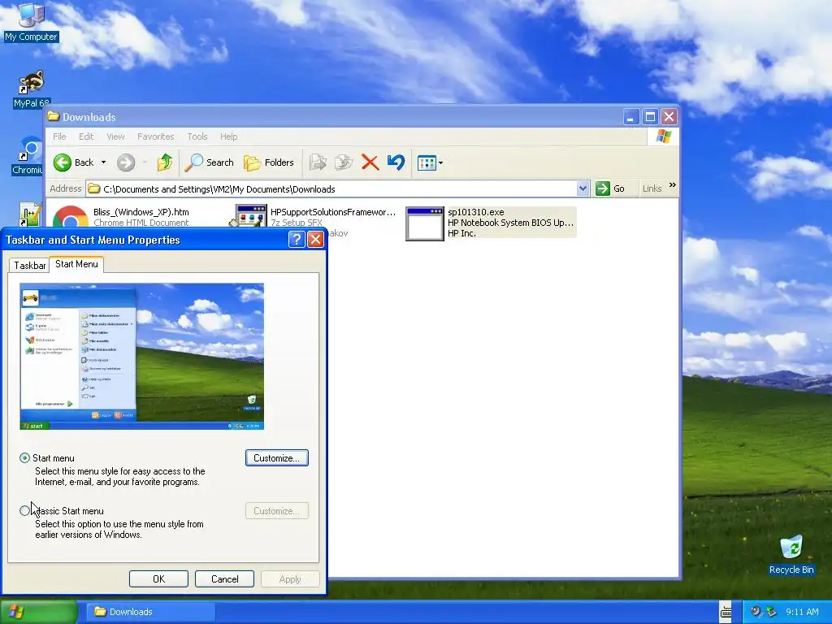Click the Go button arrow
The width and height of the screenshot is (832, 624).
click(603, 188)
